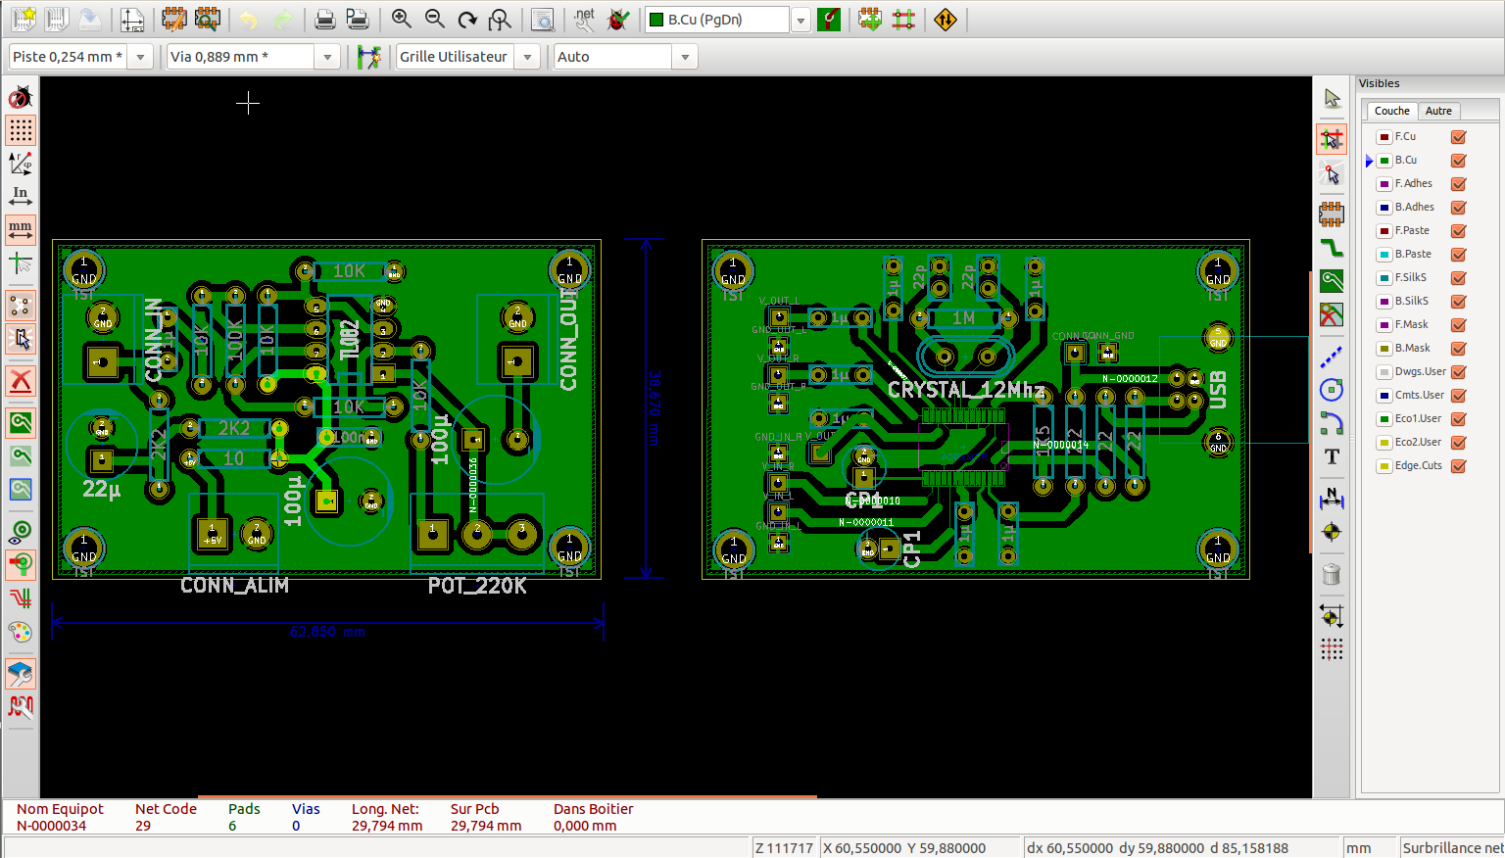Open the find components tool

pyautogui.click(x=542, y=19)
